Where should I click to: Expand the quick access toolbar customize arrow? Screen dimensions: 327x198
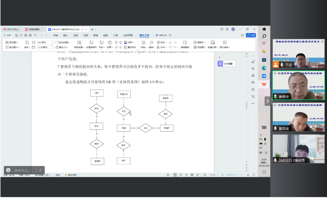tap(46, 35)
